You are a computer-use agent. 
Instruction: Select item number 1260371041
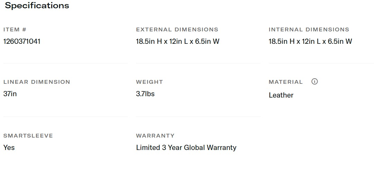point(22,41)
